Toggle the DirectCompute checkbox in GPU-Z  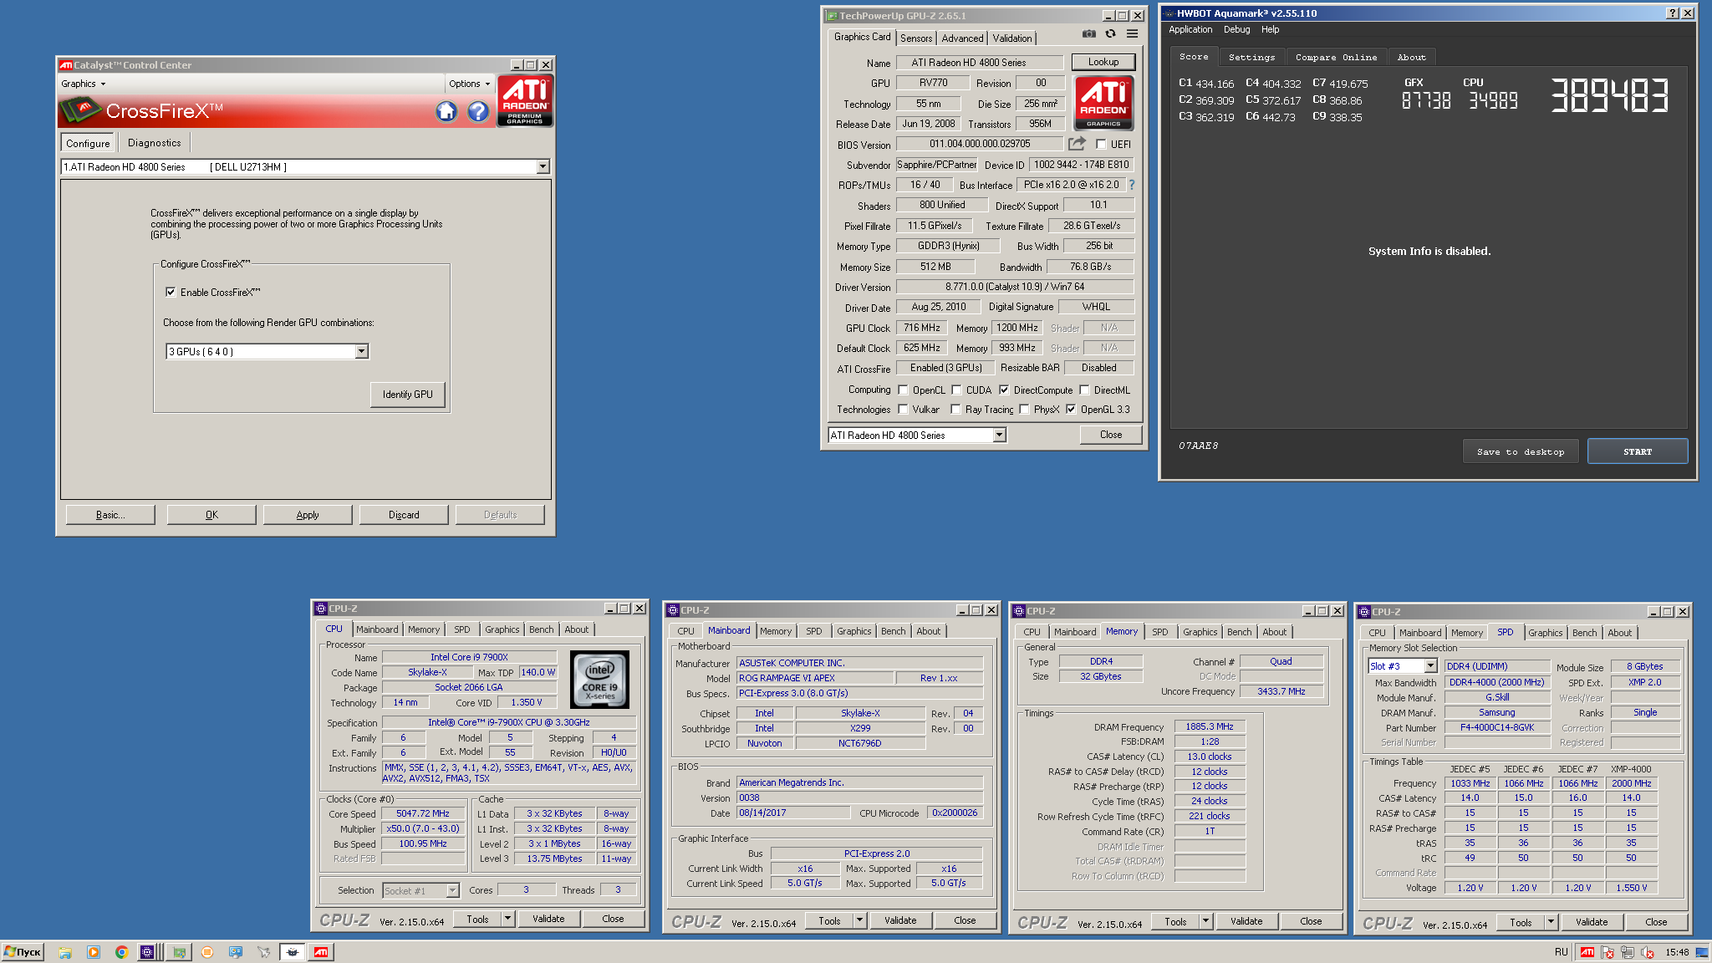click(x=1004, y=390)
